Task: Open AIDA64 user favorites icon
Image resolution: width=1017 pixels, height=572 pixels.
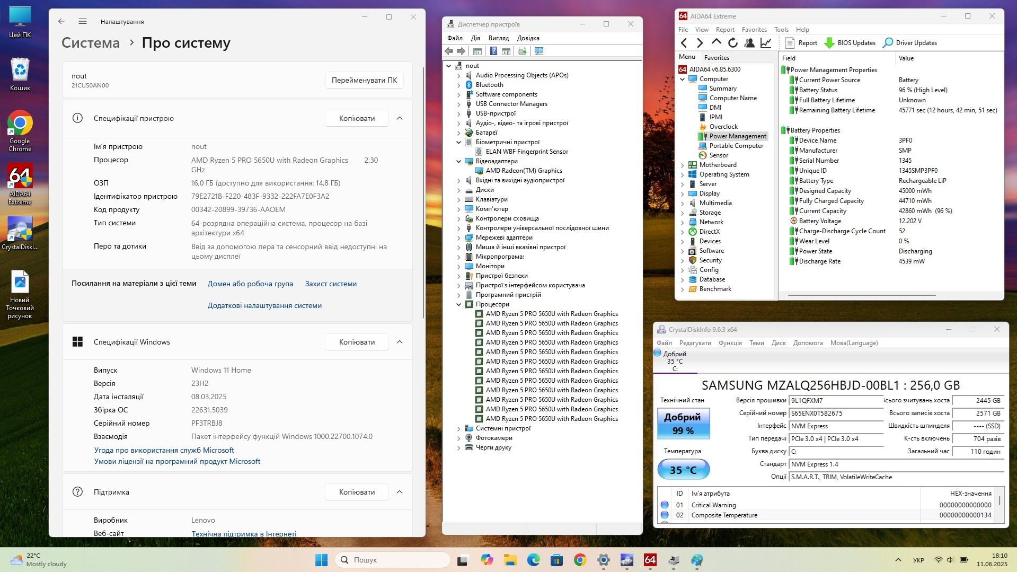Action: (749, 43)
